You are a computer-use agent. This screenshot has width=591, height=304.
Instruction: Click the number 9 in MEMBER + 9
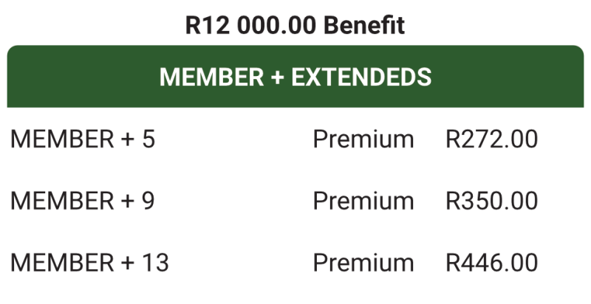coord(148,201)
